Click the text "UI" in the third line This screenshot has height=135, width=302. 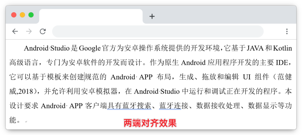tap(247, 77)
